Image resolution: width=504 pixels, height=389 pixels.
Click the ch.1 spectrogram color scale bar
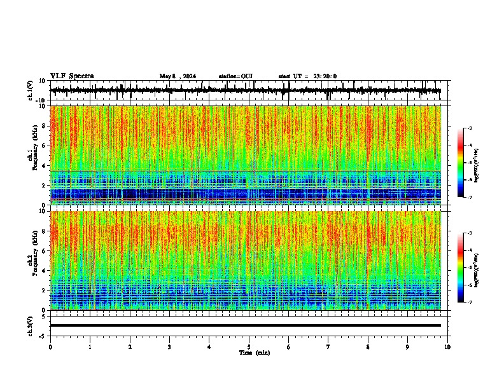tap(461, 163)
